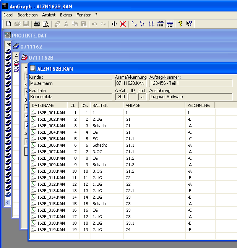Select the red crossed-out arrows tool
The image size is (237, 248).
point(123,24)
